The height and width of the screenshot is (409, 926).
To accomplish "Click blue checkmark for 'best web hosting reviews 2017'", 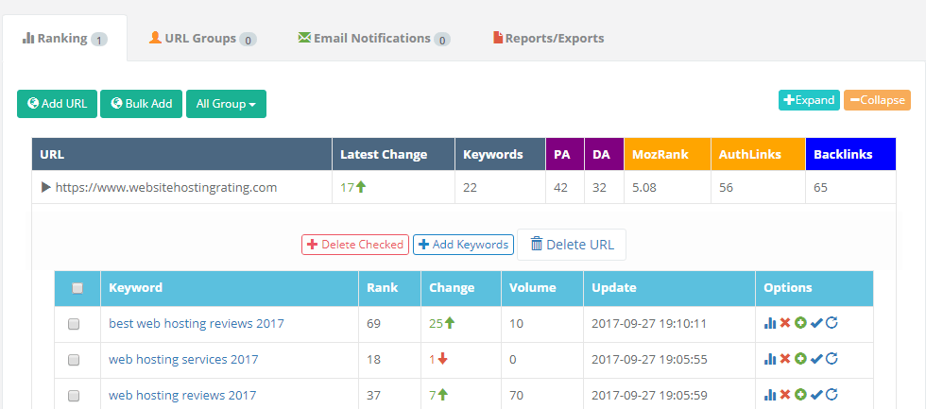I will click(816, 323).
